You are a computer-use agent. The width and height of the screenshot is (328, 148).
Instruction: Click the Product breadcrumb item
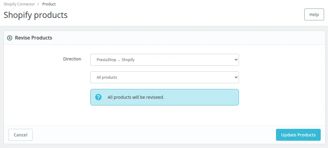pyautogui.click(x=49, y=4)
